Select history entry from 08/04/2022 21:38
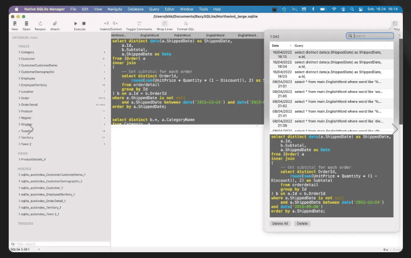 [332, 124]
